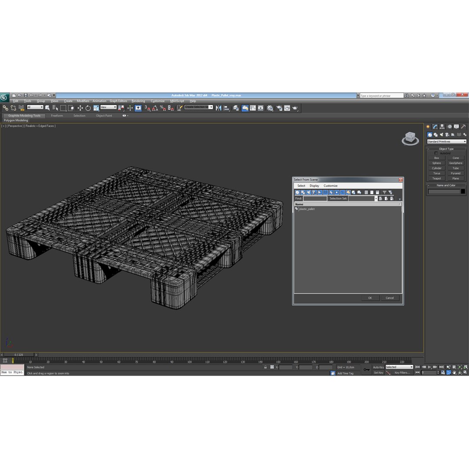Click Bind to Space Warp tool
This screenshot has height=469, width=469.
coord(21,108)
